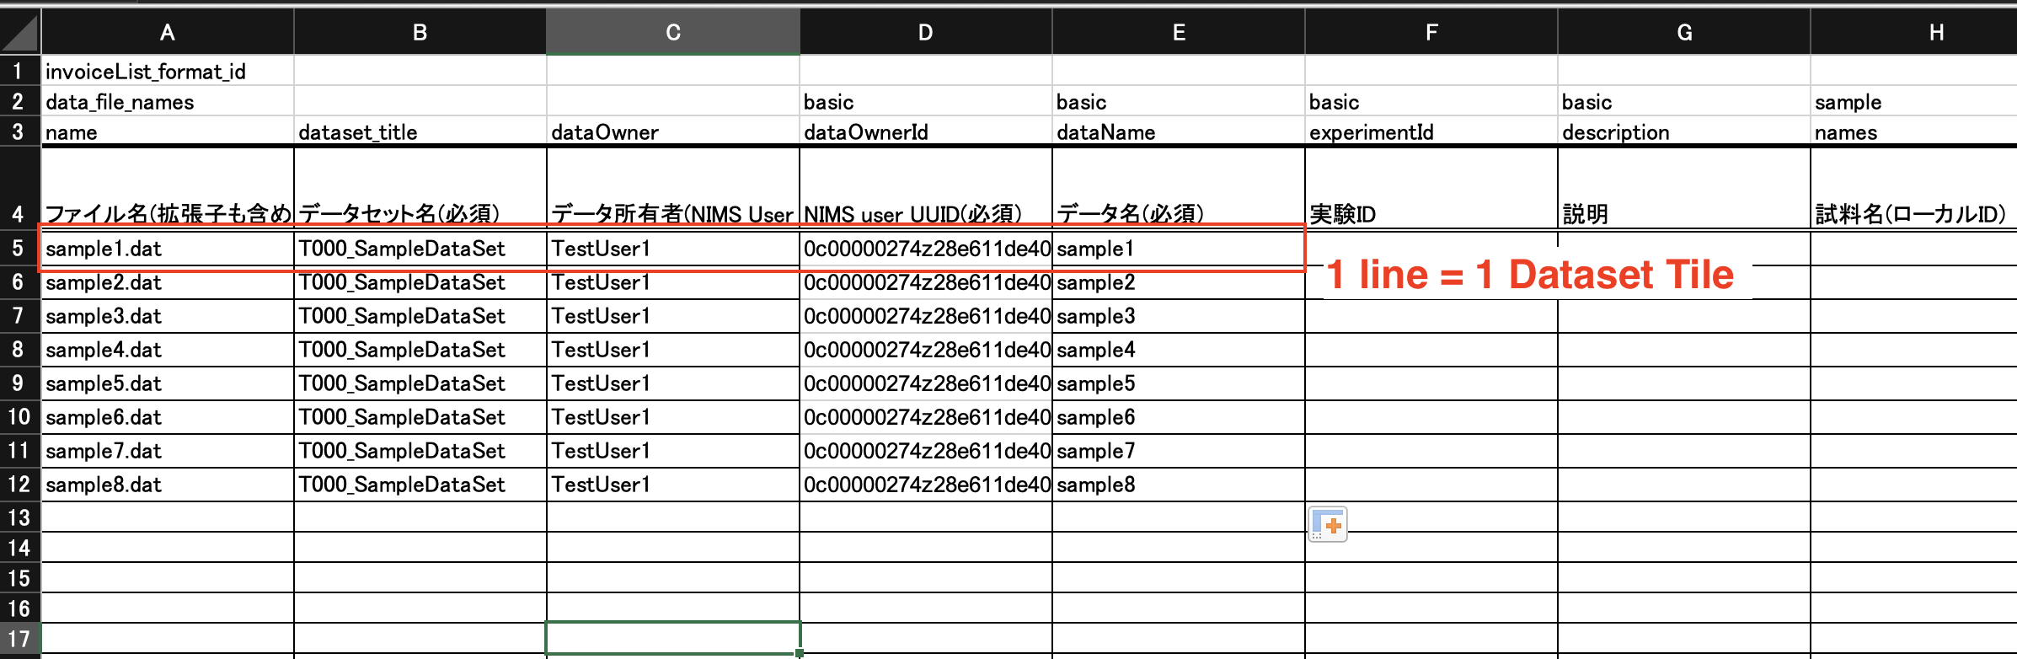Click the experimentId cell
Screen dimensions: 2017x659
(1431, 132)
